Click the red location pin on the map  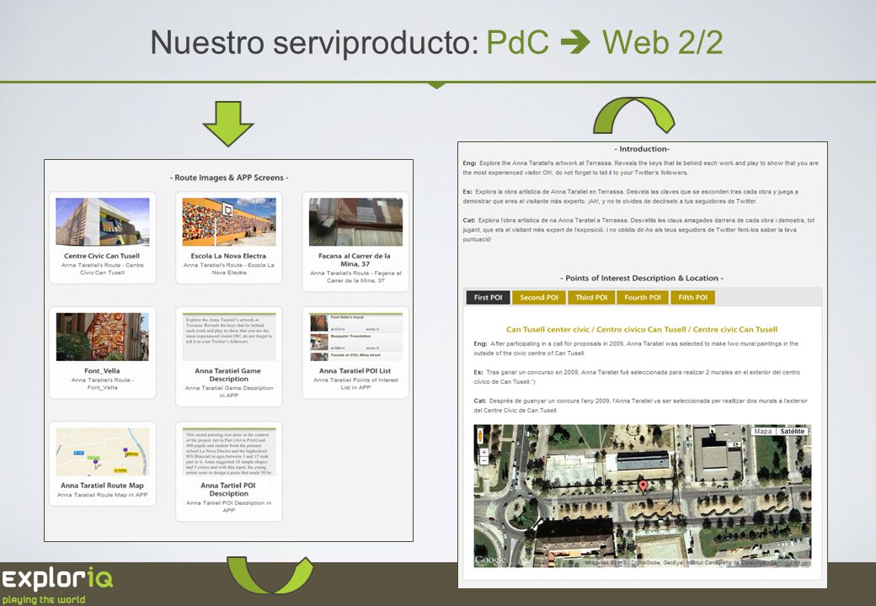pos(643,486)
